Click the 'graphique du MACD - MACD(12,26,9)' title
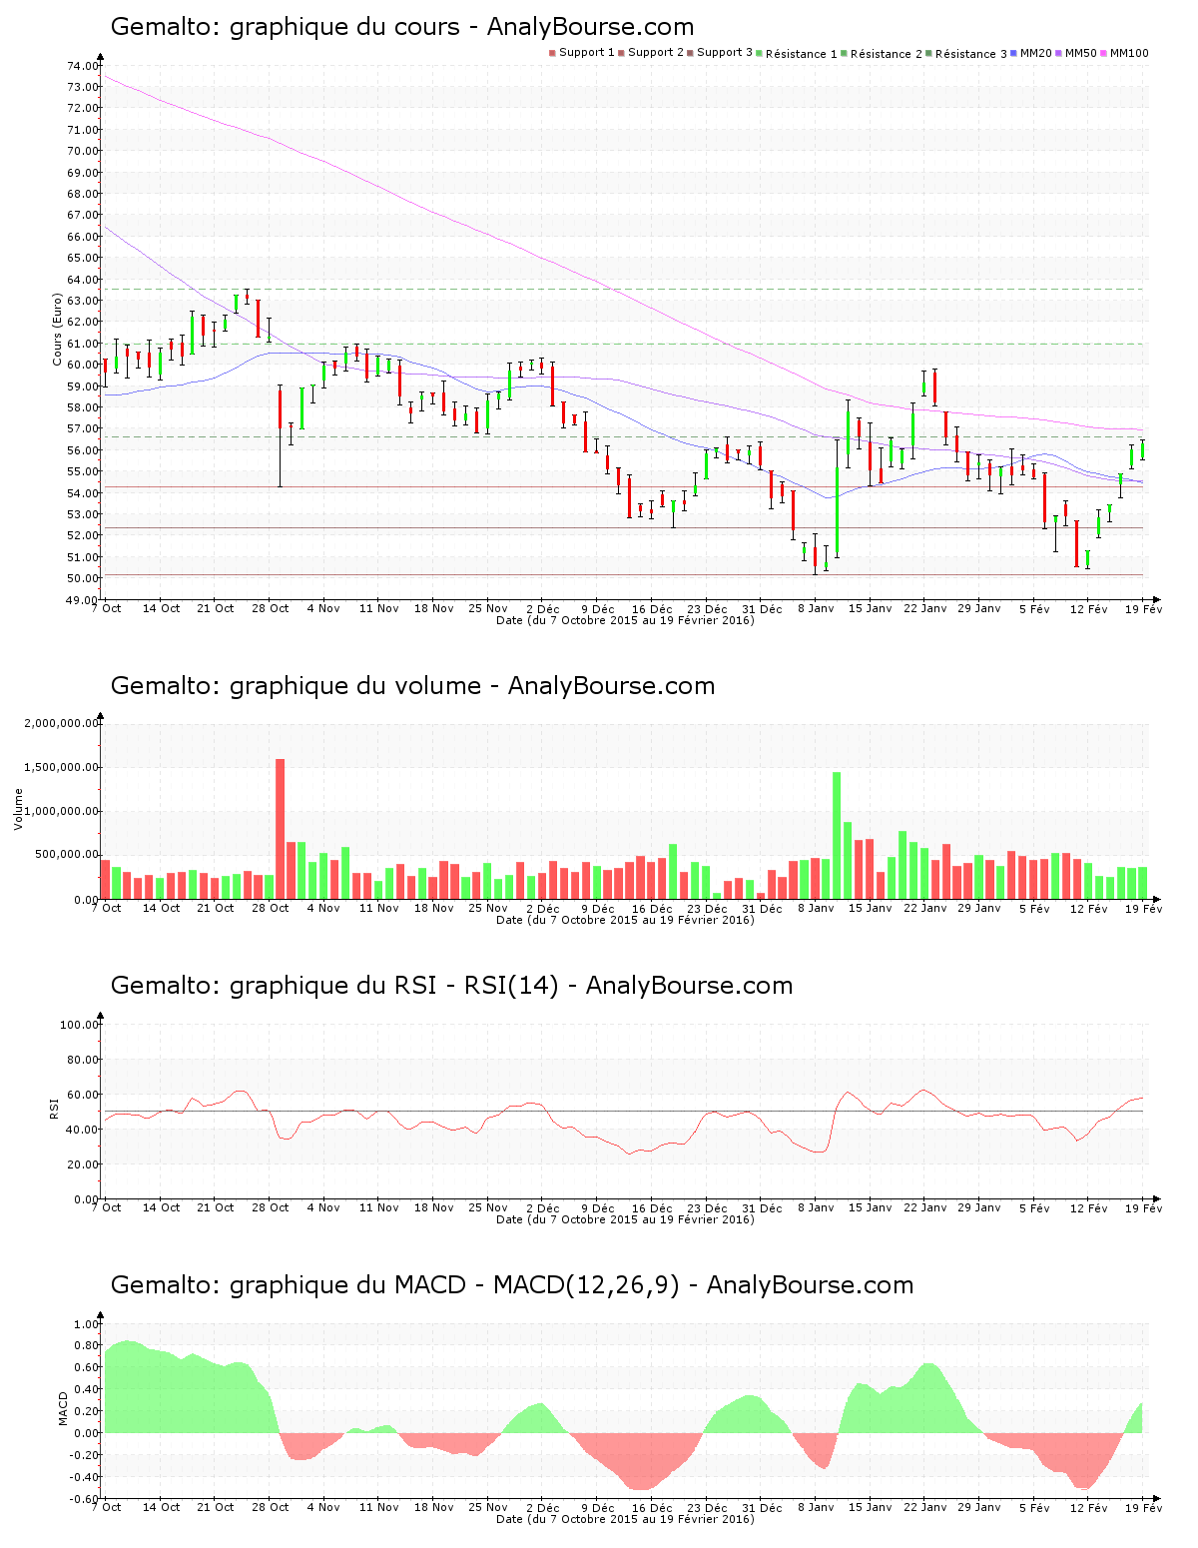The image size is (1198, 1548). 454,1285
